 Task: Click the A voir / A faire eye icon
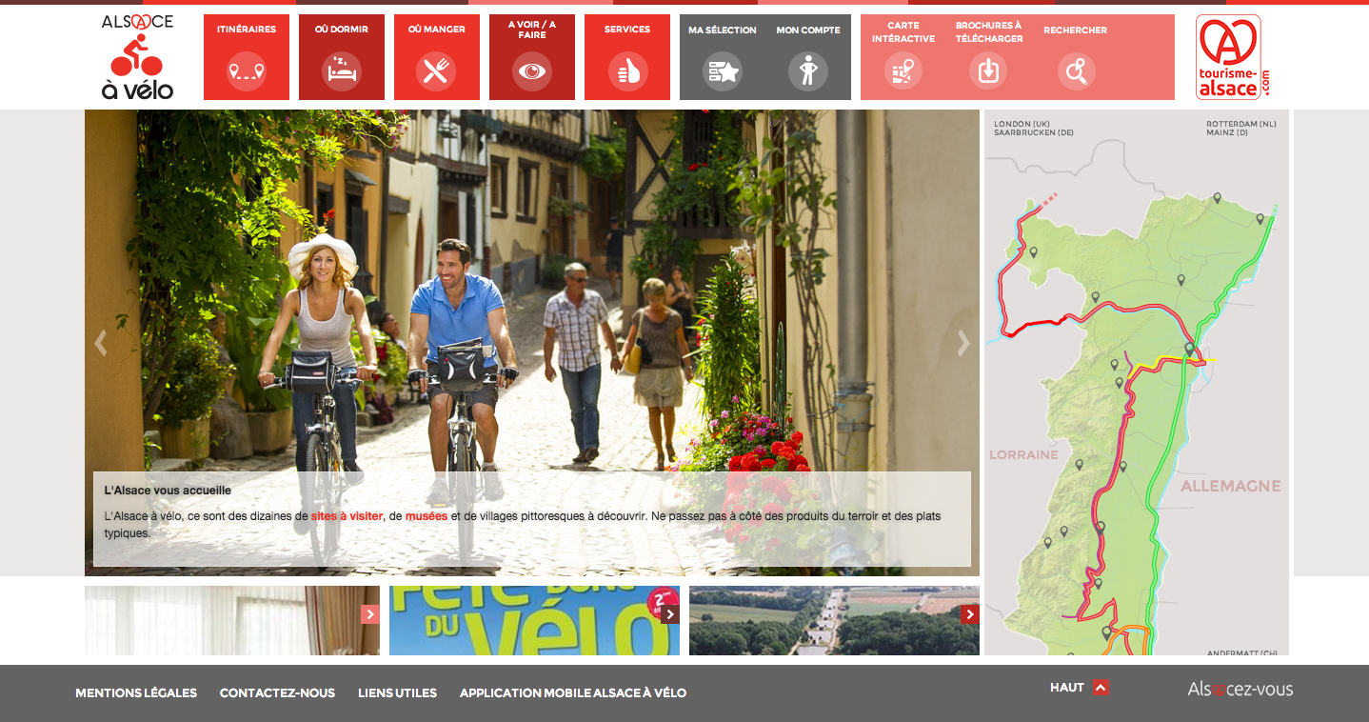coord(532,71)
